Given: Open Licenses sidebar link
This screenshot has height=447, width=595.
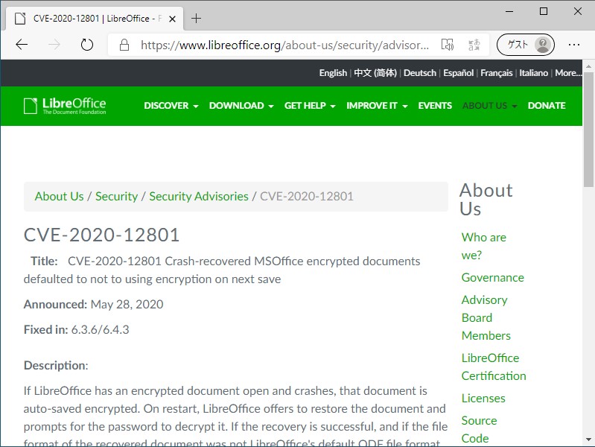Looking at the screenshot, I should point(483,399).
